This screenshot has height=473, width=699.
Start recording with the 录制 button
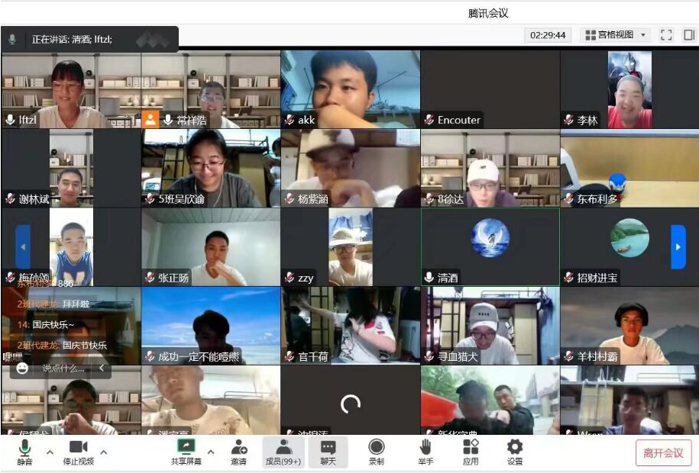[x=376, y=452]
